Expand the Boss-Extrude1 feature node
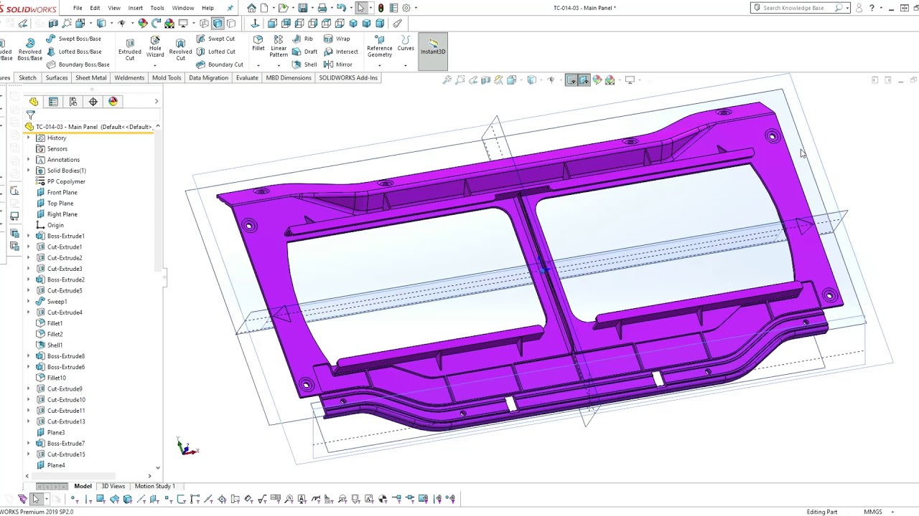 [29, 236]
